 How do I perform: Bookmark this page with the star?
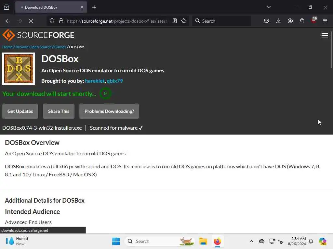point(184,21)
